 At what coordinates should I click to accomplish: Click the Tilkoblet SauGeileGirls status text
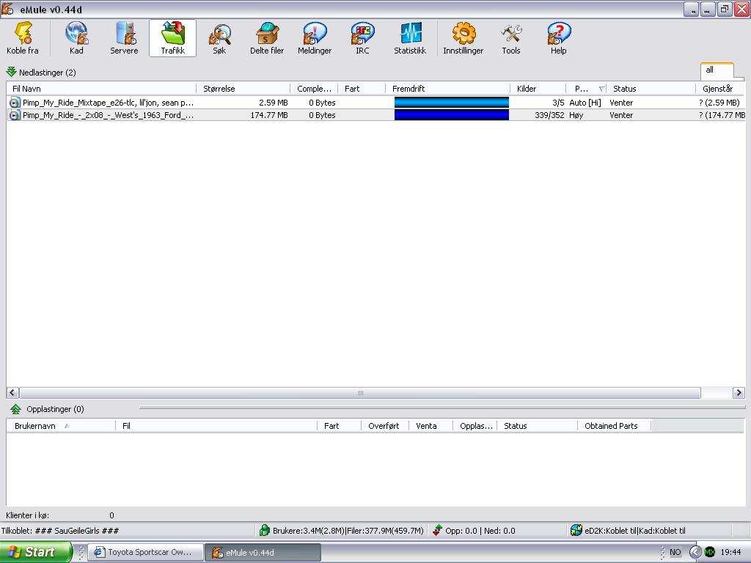(x=60, y=531)
